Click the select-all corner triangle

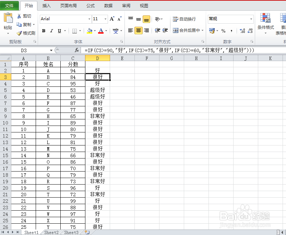tap(8, 58)
